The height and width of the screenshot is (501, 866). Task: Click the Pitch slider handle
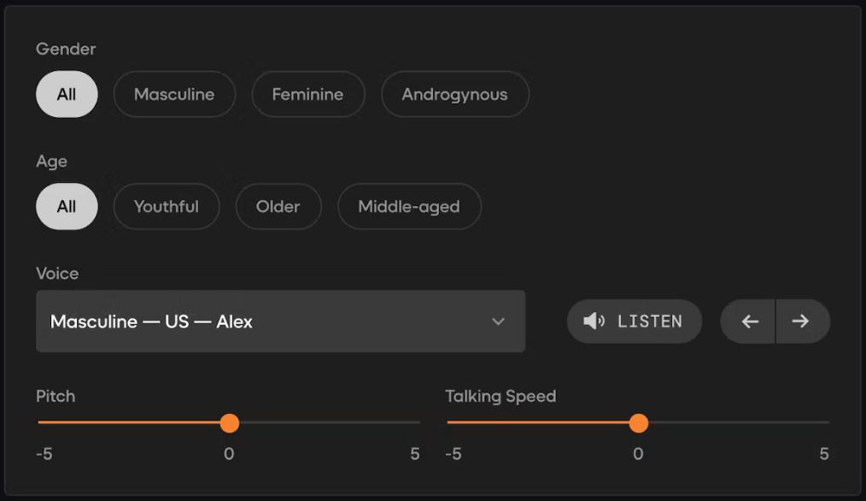pos(229,423)
